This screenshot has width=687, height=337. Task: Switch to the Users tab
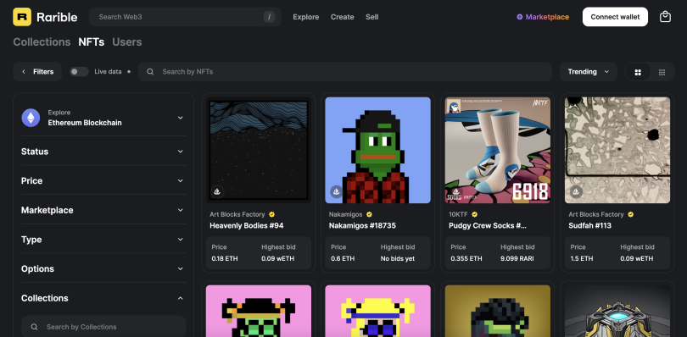coord(127,42)
